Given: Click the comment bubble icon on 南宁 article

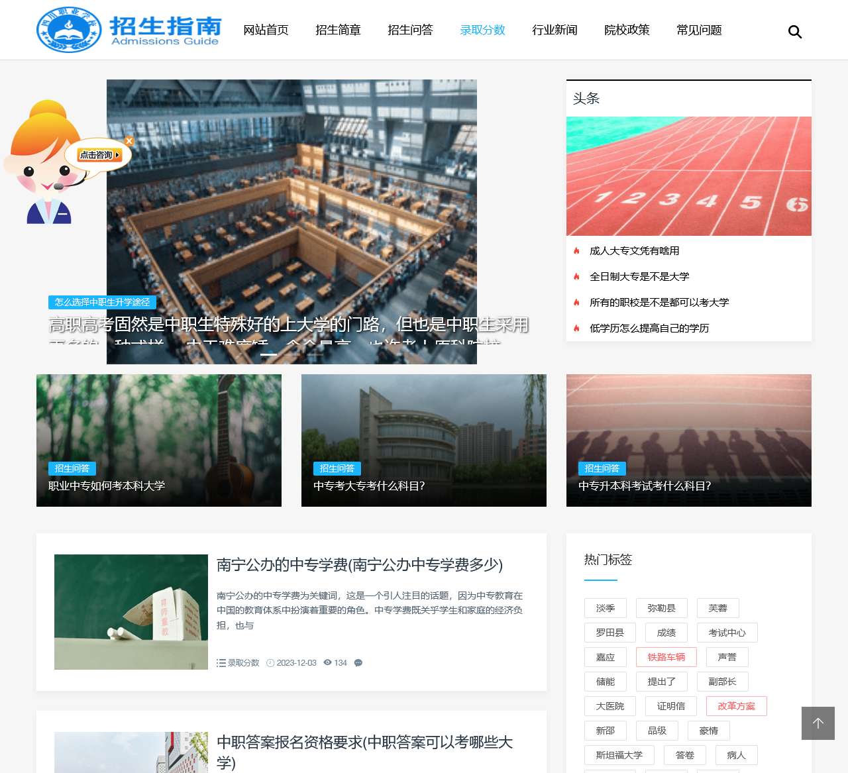Looking at the screenshot, I should click(358, 662).
